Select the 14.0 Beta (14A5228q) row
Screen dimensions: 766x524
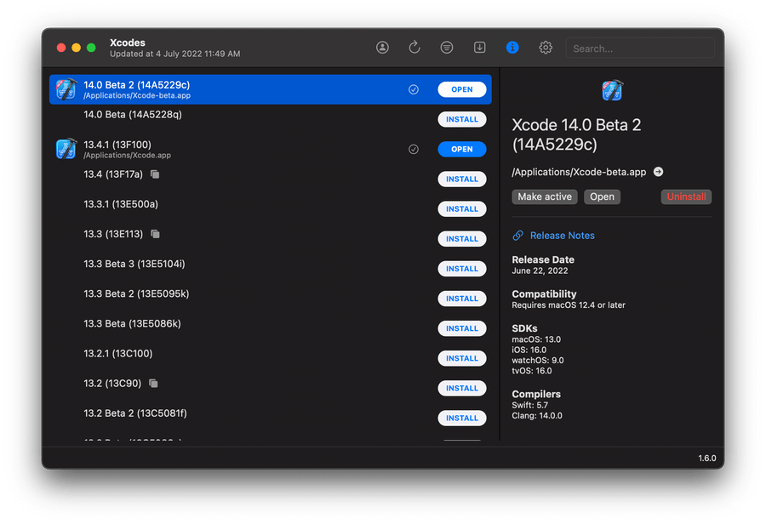(270, 119)
